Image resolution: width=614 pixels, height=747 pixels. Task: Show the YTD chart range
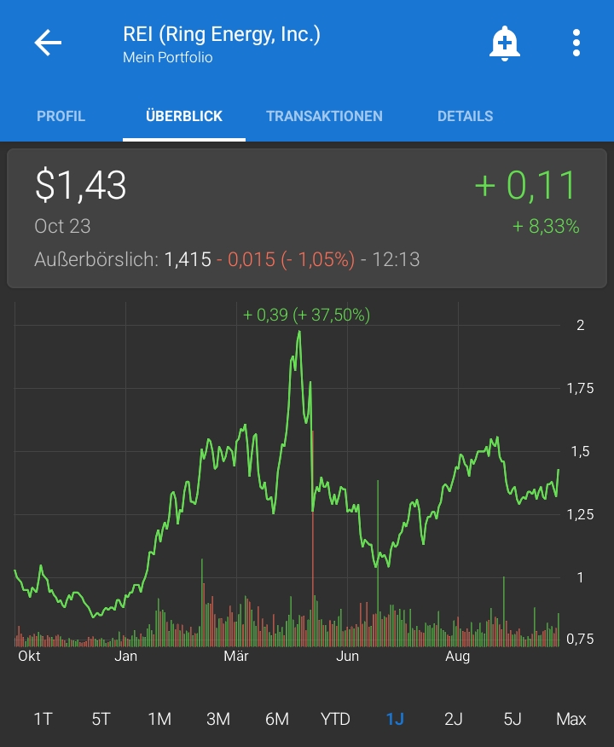(335, 718)
